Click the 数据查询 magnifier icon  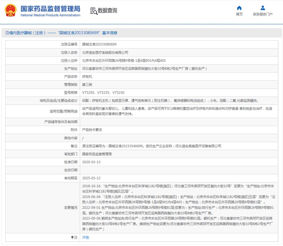coord(94,11)
